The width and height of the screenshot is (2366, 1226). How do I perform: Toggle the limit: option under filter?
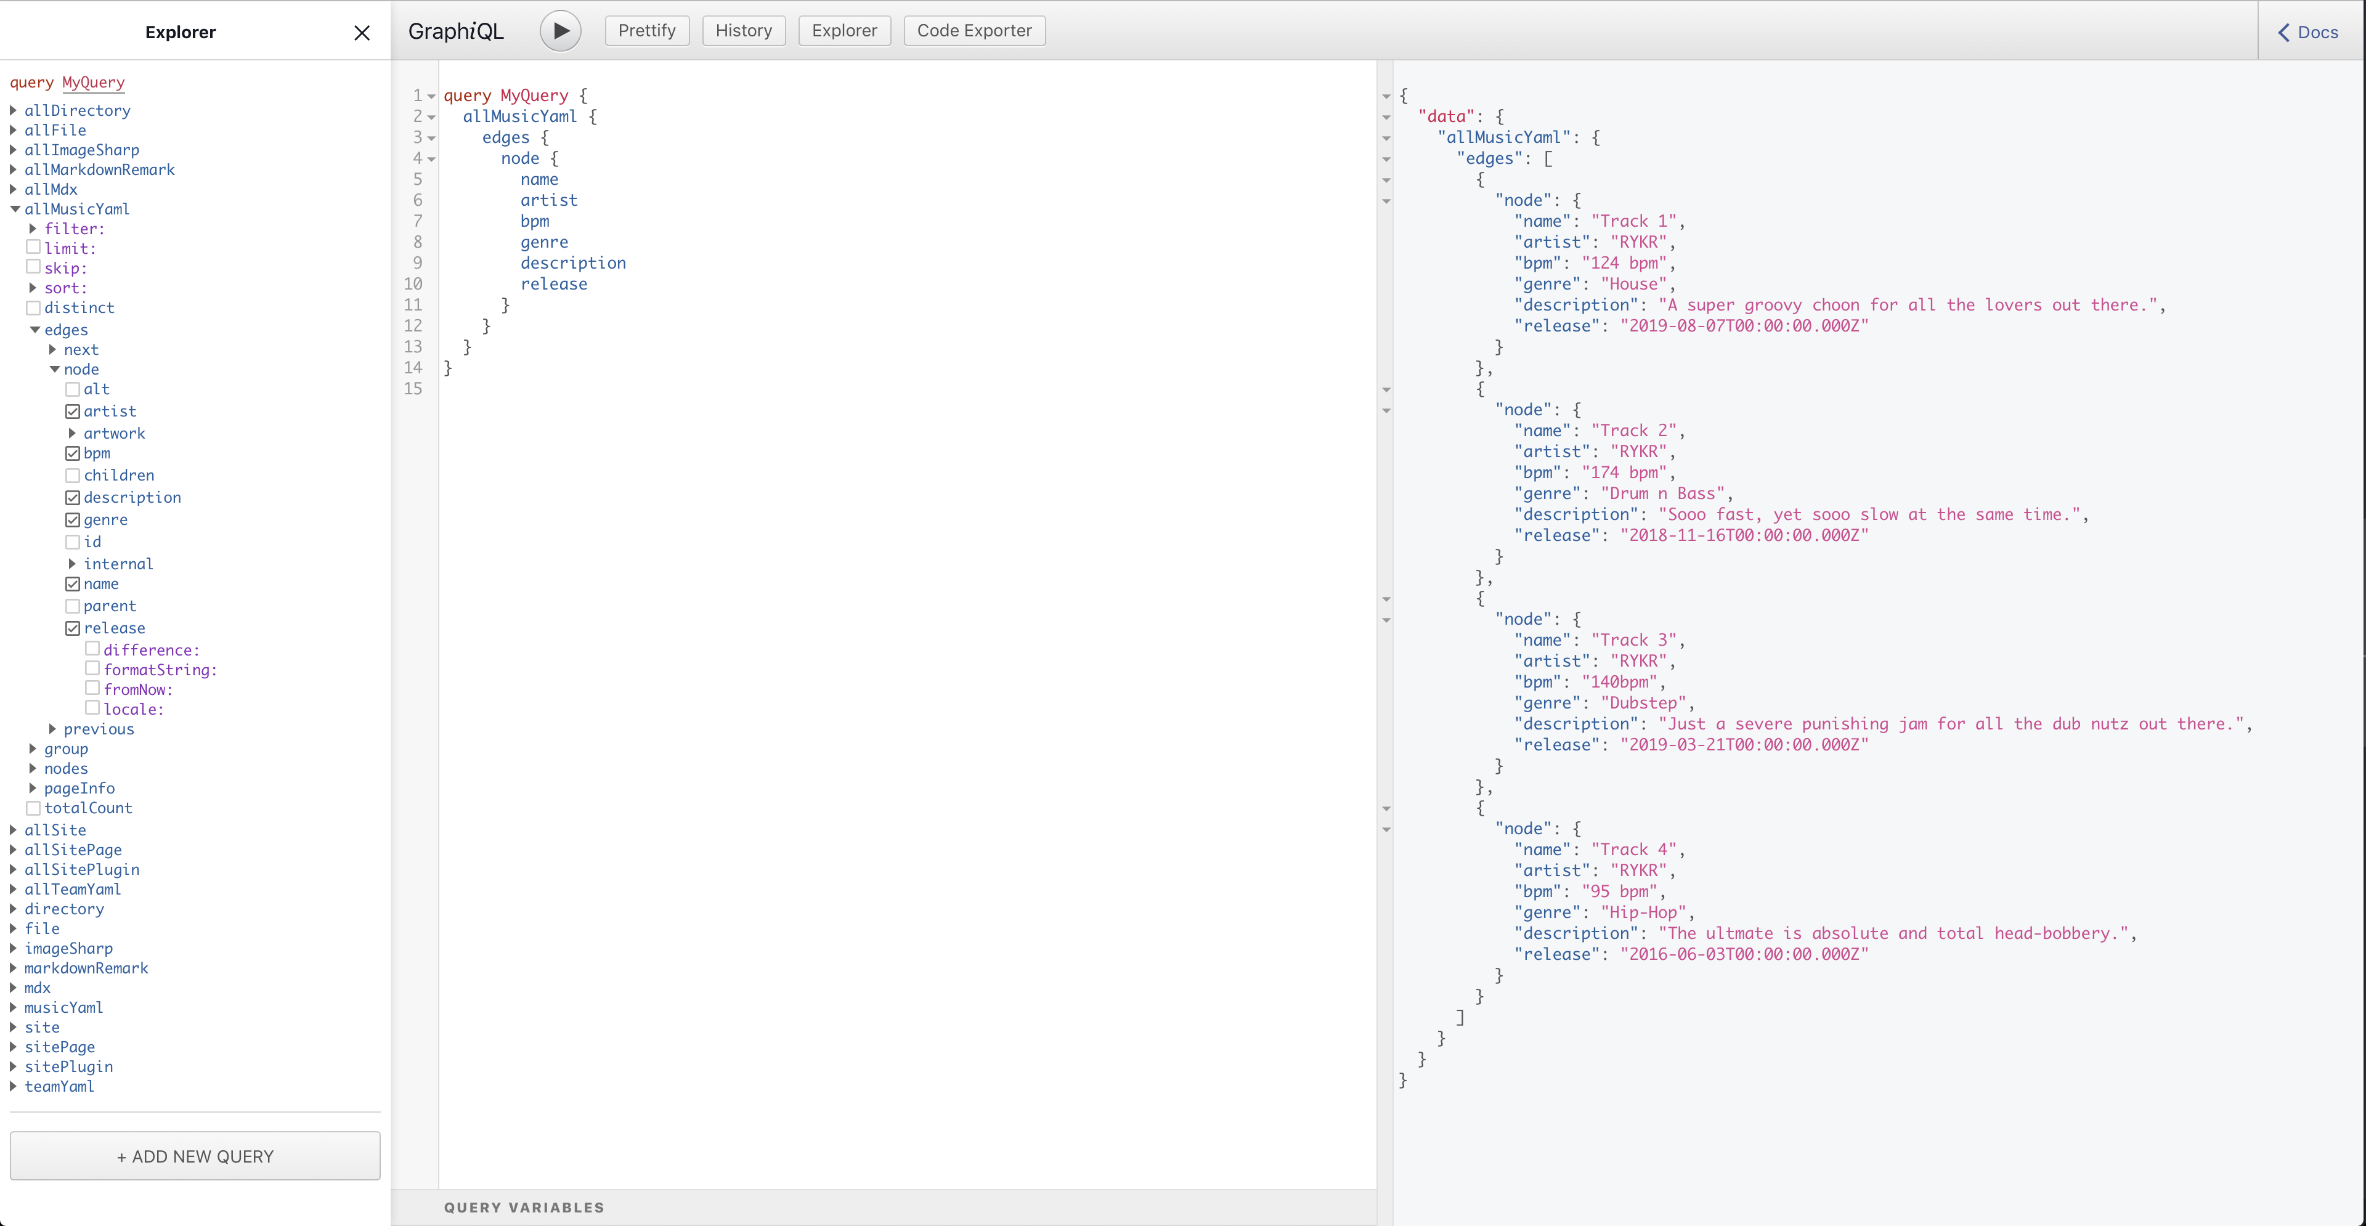click(34, 248)
